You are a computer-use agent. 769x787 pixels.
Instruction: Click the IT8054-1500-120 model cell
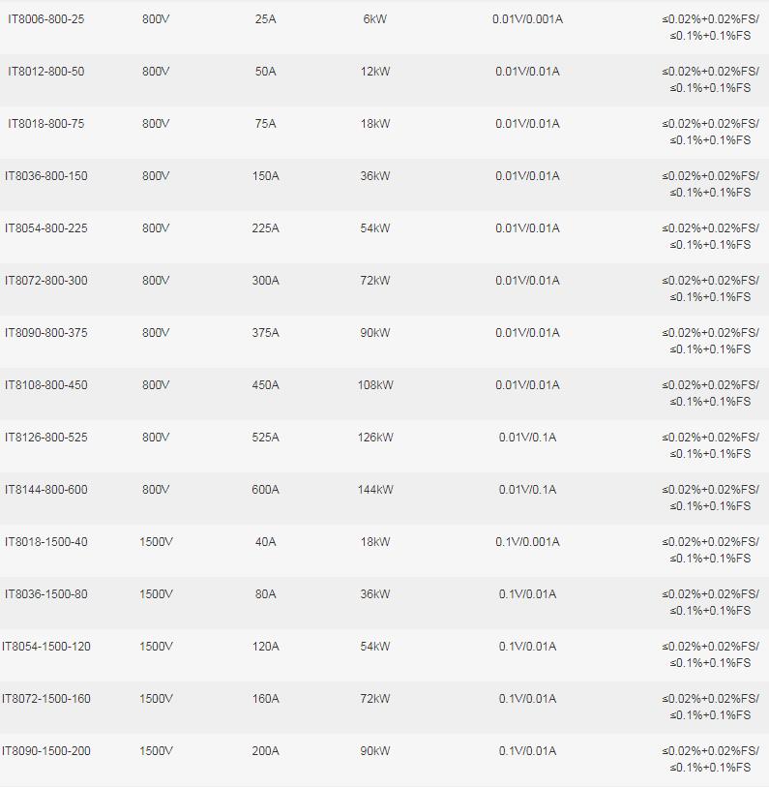click(x=45, y=647)
